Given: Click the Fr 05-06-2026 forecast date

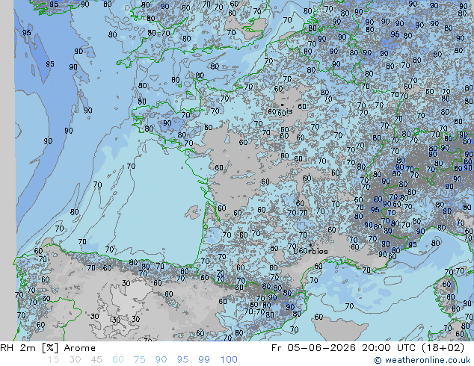Looking at the screenshot, I should click(313, 348).
